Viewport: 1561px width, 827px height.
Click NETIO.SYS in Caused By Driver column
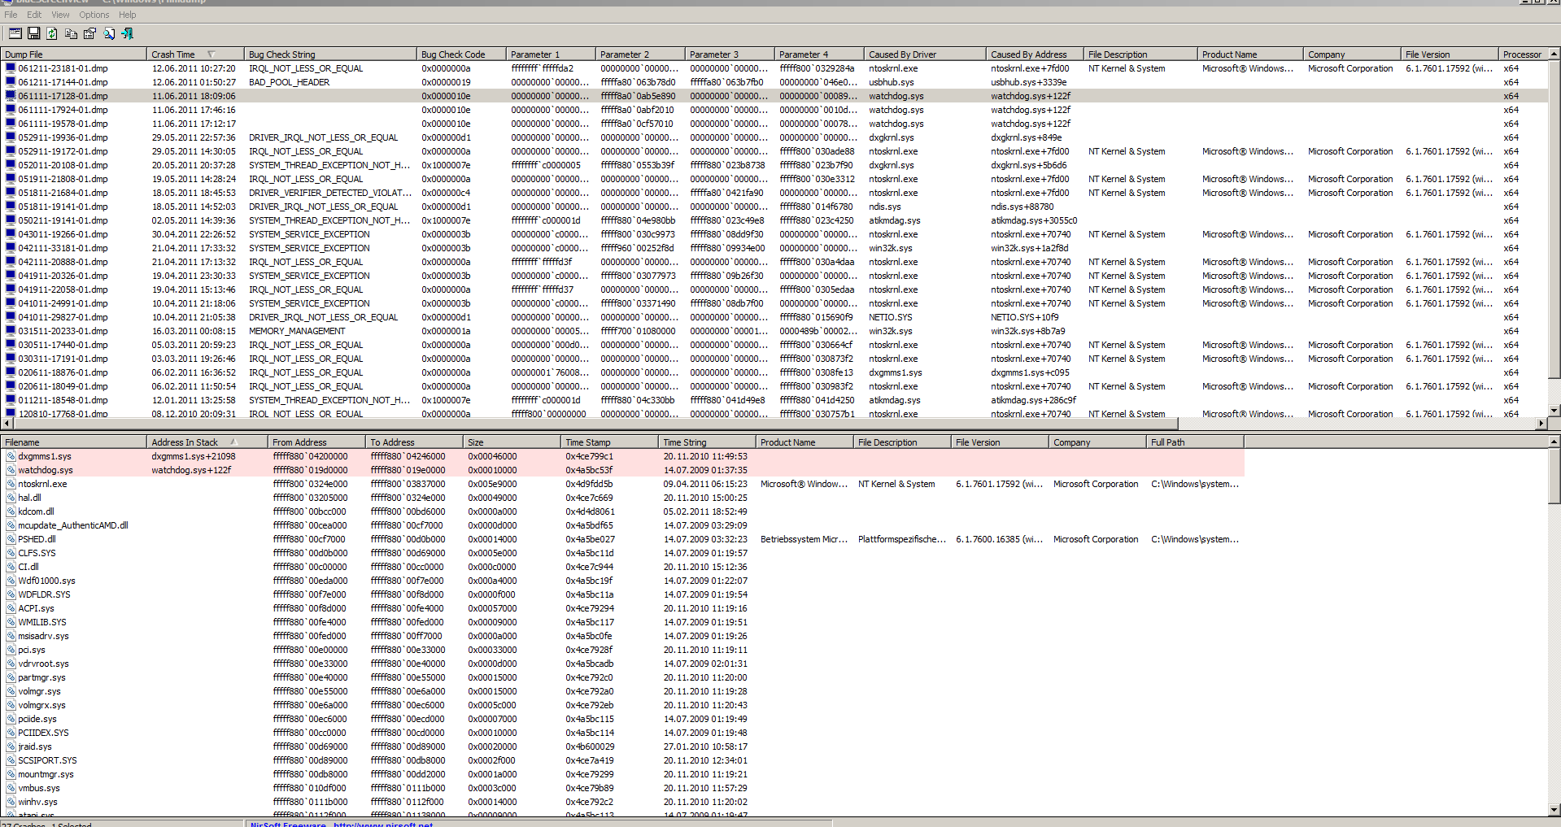click(x=890, y=317)
